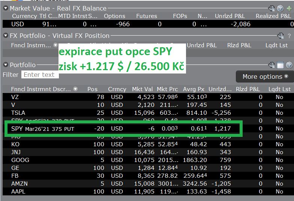This screenshot has height=201, width=294.
Task: Click green plus icon in Market Value header
Action: click(x=289, y=8)
